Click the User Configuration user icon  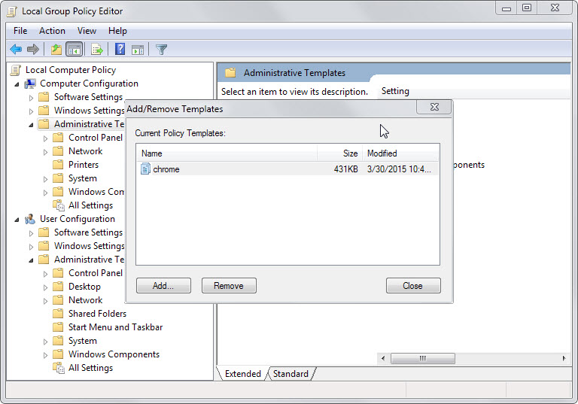(x=30, y=220)
